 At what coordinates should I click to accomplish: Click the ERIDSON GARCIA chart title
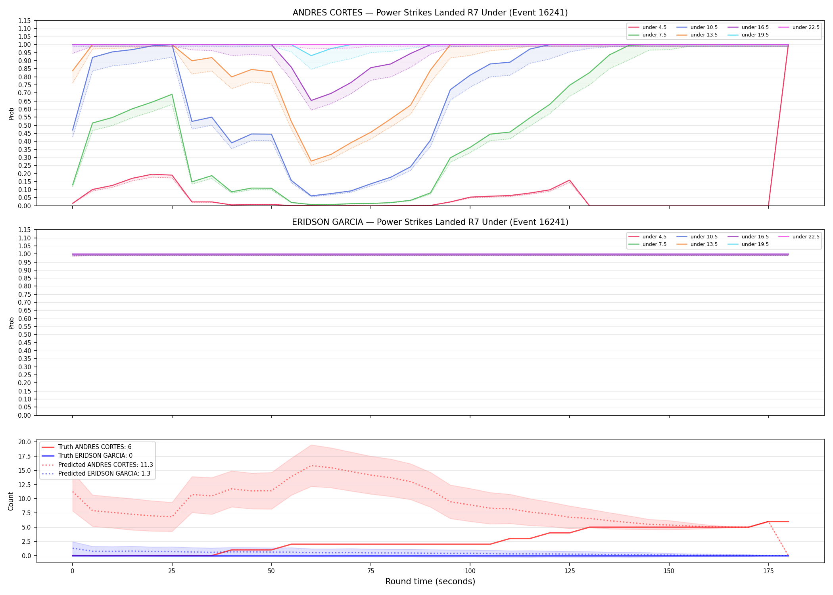(x=430, y=222)
